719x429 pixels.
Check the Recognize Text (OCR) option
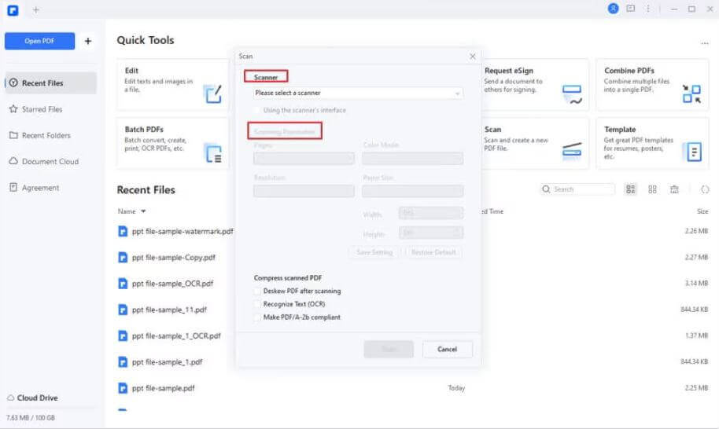257,304
